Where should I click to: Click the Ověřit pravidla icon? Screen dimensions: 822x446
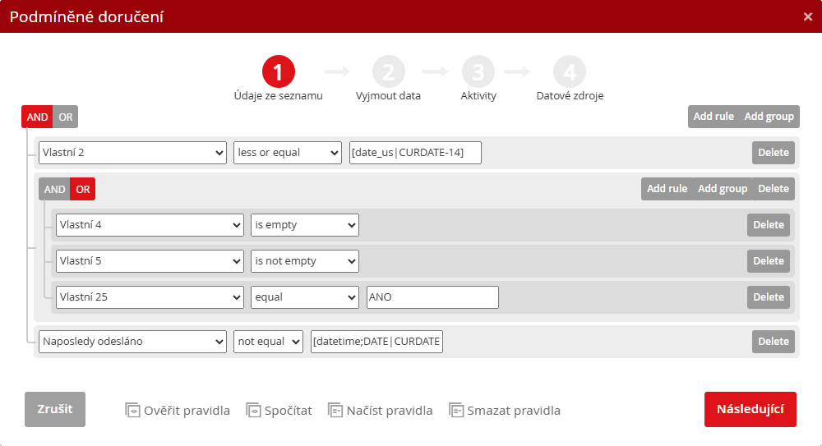(133, 410)
